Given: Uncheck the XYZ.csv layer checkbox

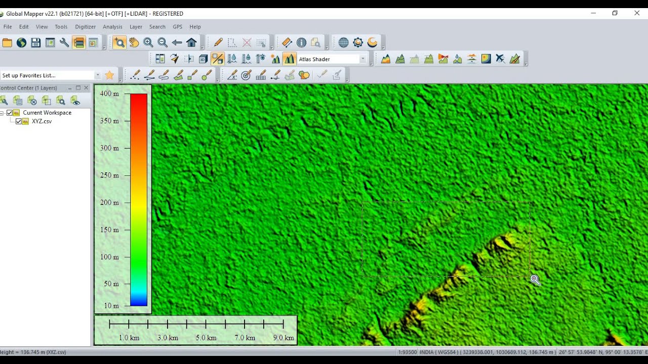Looking at the screenshot, I should pos(18,121).
